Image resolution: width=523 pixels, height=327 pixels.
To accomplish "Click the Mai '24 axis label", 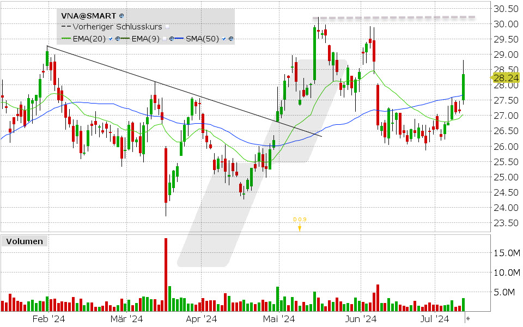I will tap(279, 319).
